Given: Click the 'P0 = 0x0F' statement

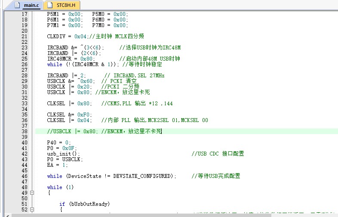Looking at the screenshot, I should [62, 148].
